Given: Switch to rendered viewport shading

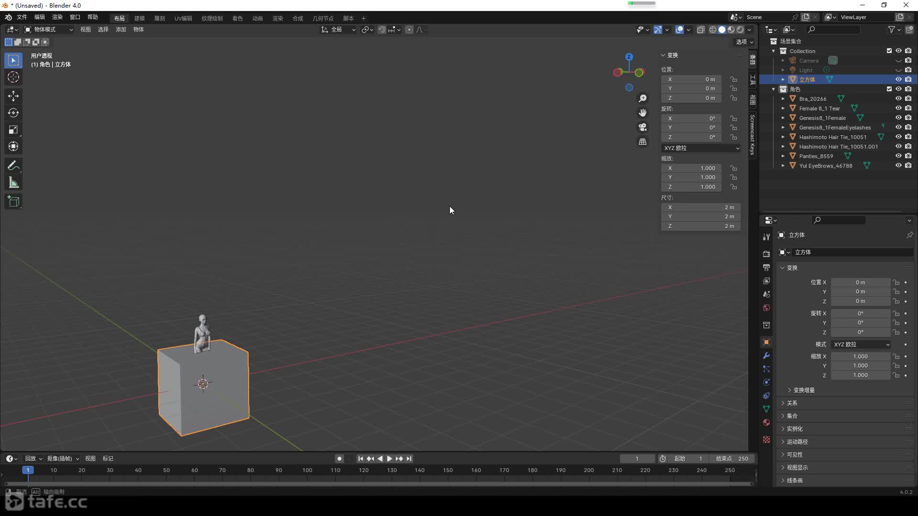Looking at the screenshot, I should [740, 30].
